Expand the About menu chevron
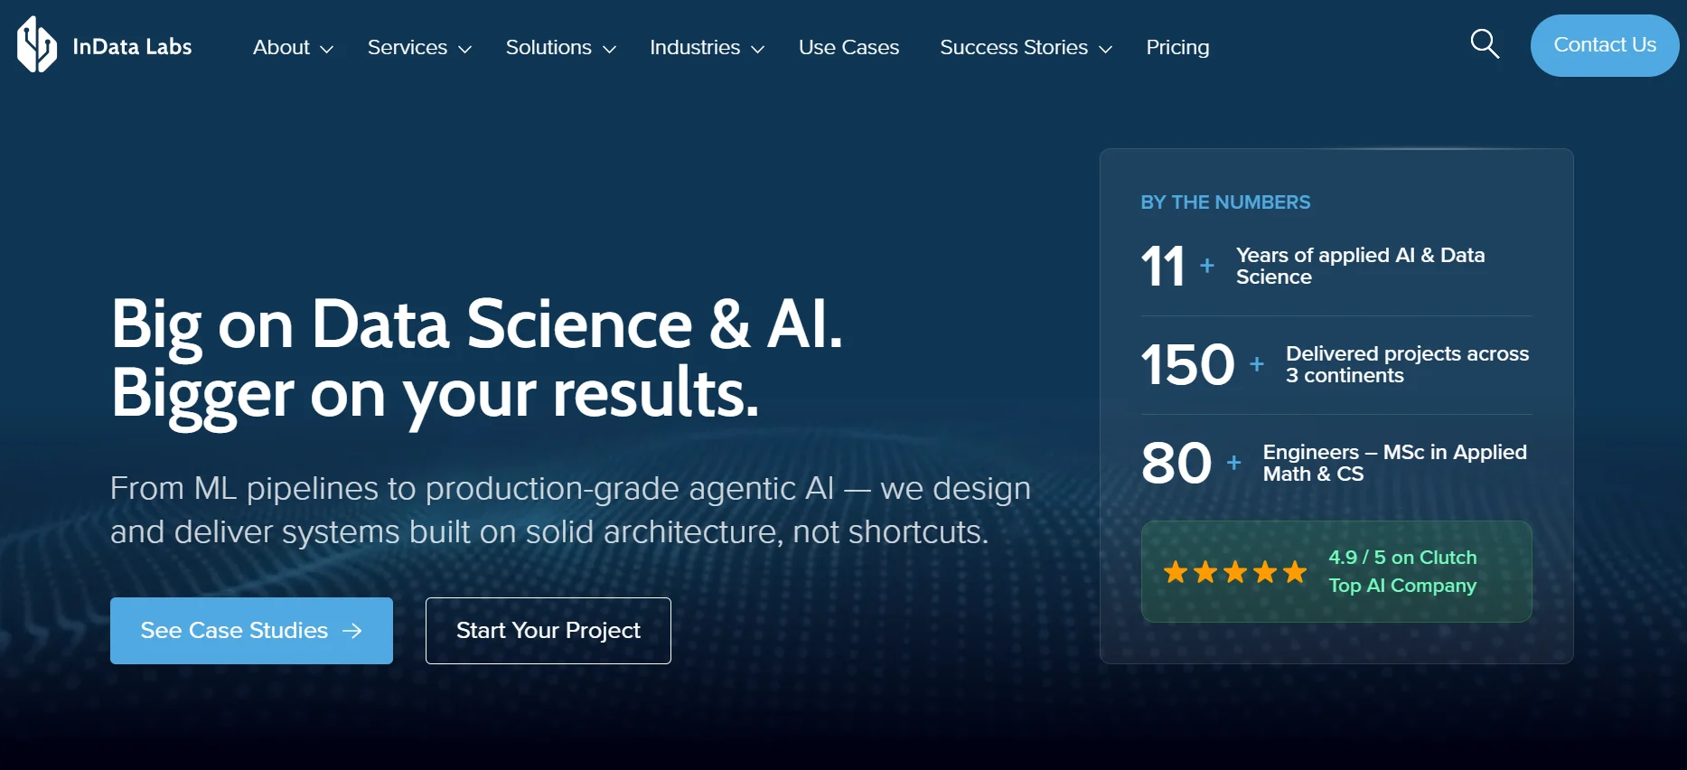Viewport: 1687px width, 770px height. click(x=327, y=50)
